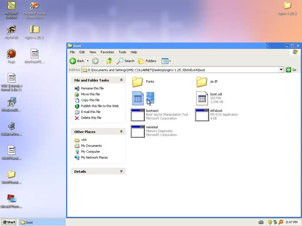Open the Back history dropdown arrow
The width and height of the screenshot is (302, 226).
pos(88,61)
